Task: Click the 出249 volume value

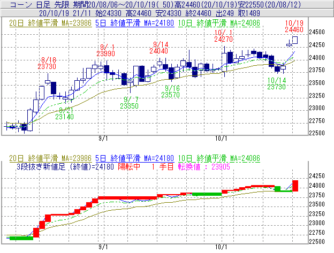Action: [225, 13]
